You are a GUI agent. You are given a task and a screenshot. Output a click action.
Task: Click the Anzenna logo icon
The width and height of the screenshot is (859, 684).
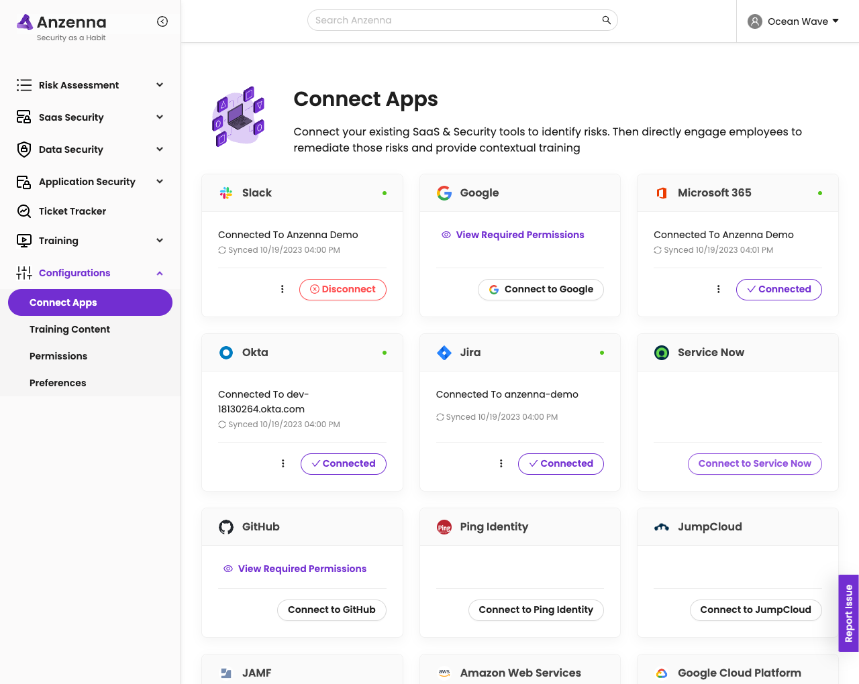25,22
